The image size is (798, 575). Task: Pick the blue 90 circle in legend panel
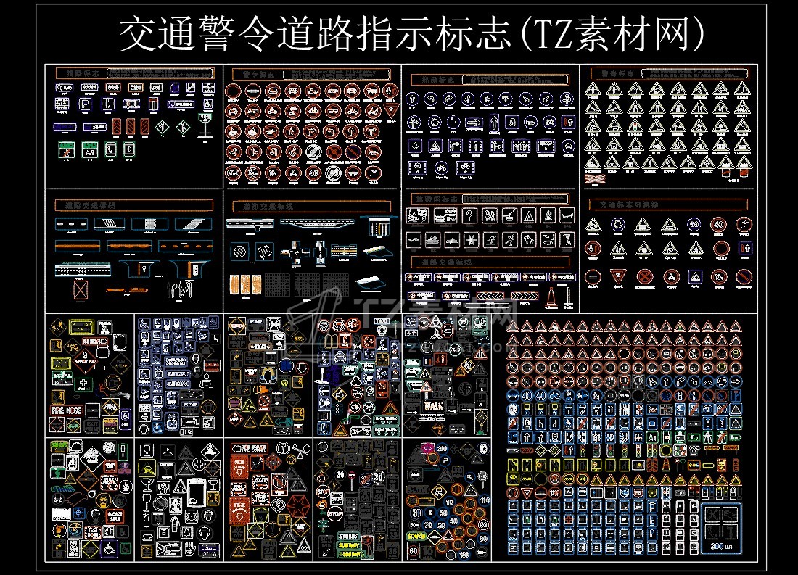tap(693, 224)
